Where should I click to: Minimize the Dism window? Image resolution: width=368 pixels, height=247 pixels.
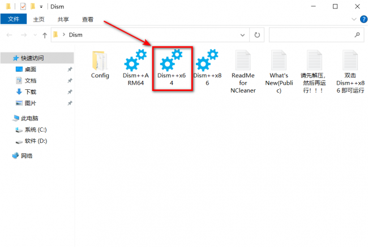313,6
